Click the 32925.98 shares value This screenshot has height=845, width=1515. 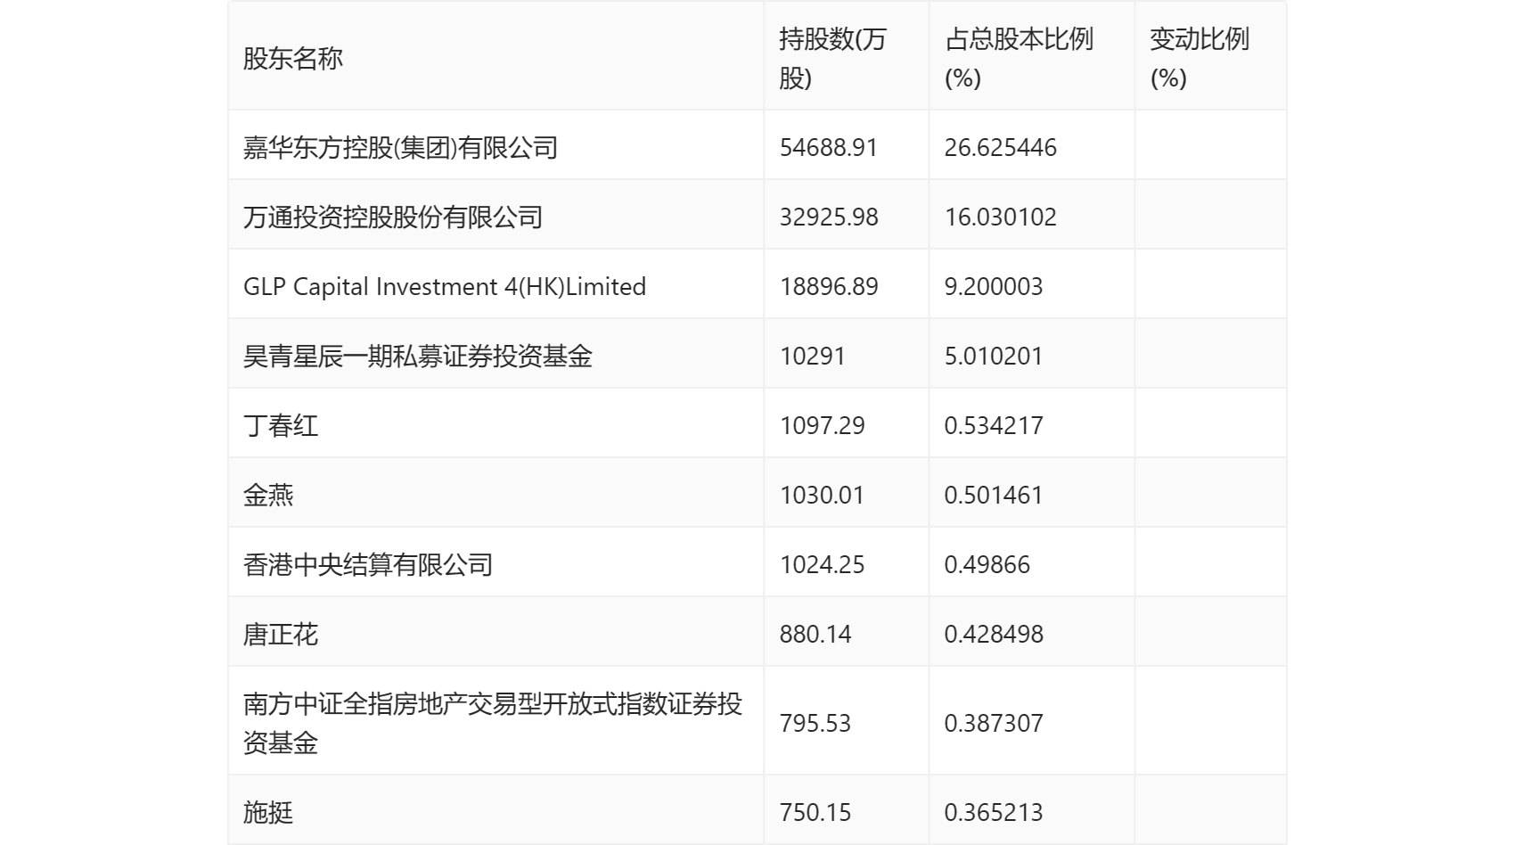[x=829, y=217]
